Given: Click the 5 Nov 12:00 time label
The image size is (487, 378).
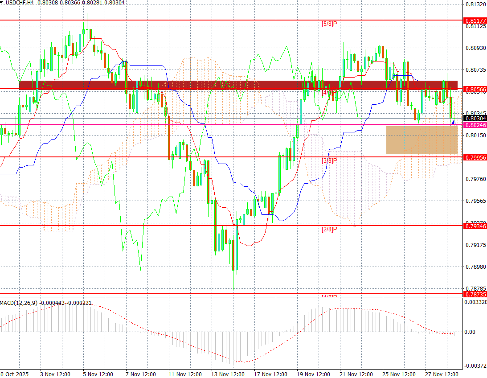Looking at the screenshot, I should [x=98, y=374].
